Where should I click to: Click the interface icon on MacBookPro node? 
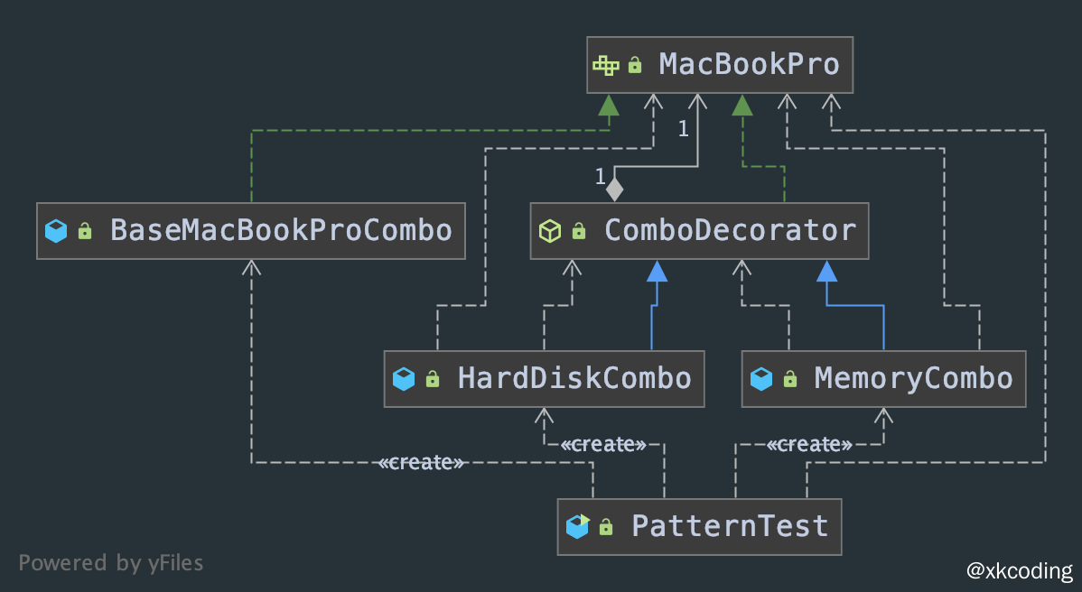click(x=606, y=64)
